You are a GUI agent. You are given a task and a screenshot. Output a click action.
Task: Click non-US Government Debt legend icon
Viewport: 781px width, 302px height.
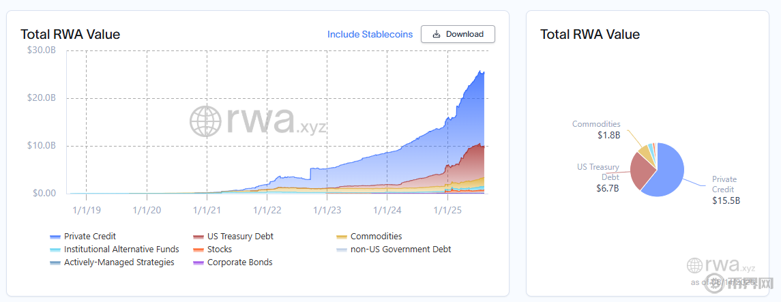tap(342, 250)
